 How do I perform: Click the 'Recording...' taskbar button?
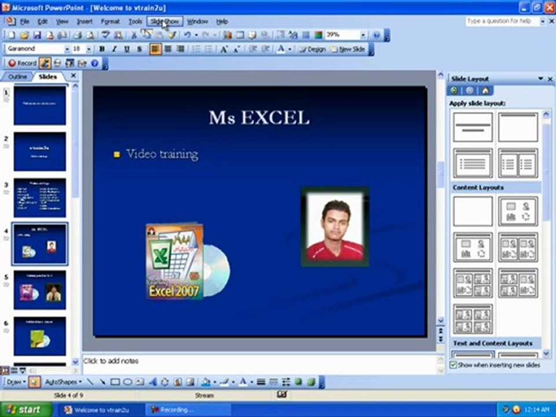[x=188, y=410]
